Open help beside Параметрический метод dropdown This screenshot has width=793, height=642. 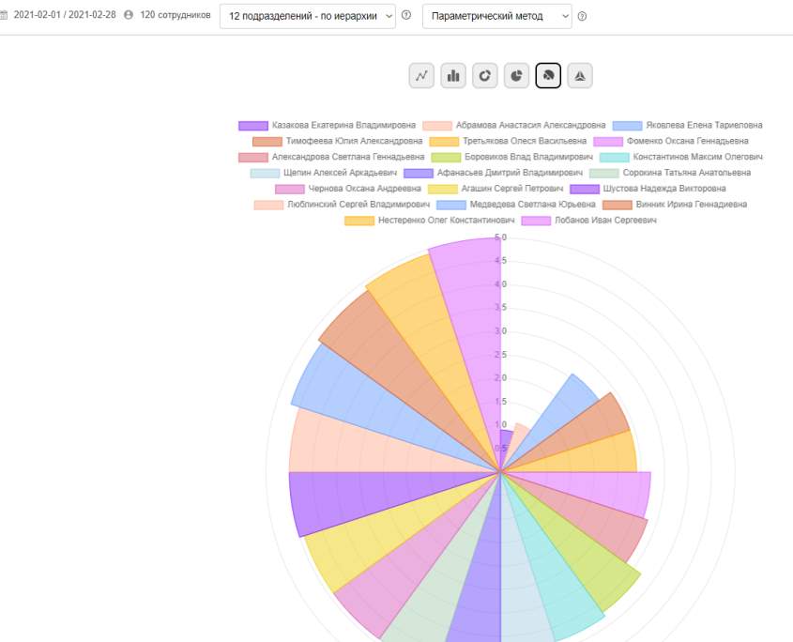coord(582,16)
